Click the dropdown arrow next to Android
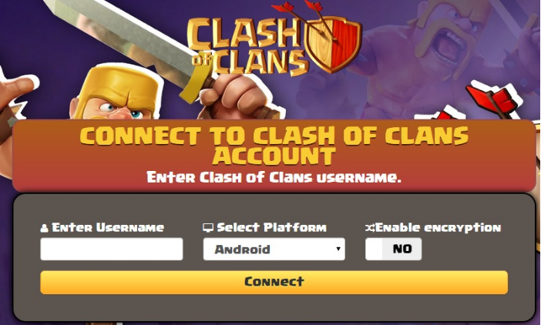The image size is (541, 325). 338,249
